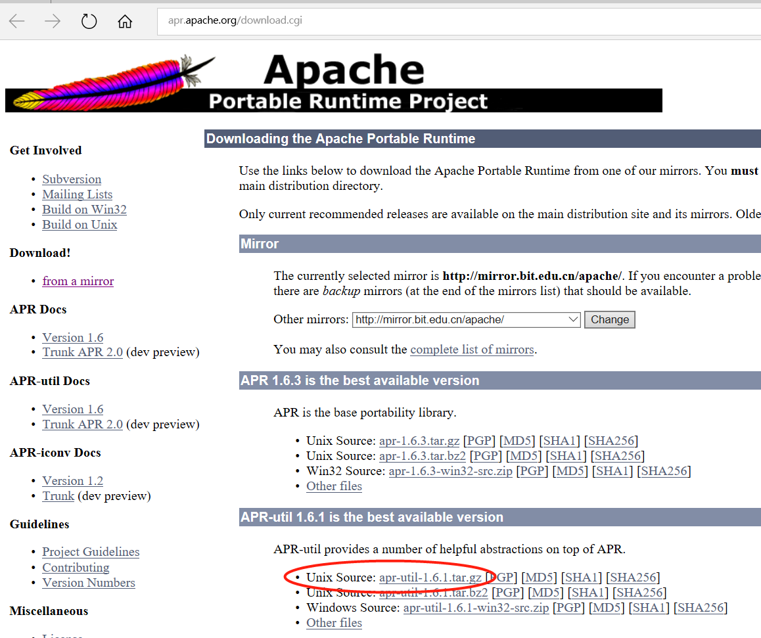Screen dimensions: 761x638
Task: Click the 'Mirror' section heading
Action: pos(260,244)
